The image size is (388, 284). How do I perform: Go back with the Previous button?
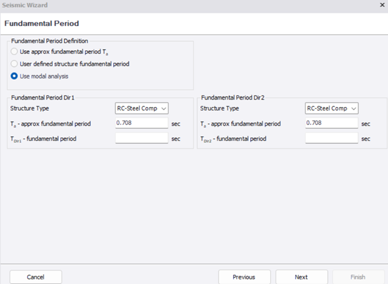coord(244,277)
